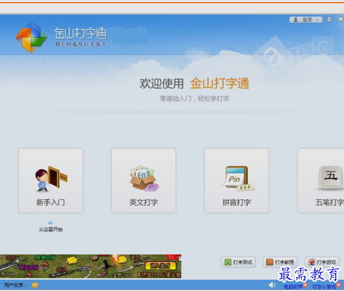Click the 登录 login dropdown
The width and height of the screenshot is (344, 291).
coord(306,20)
